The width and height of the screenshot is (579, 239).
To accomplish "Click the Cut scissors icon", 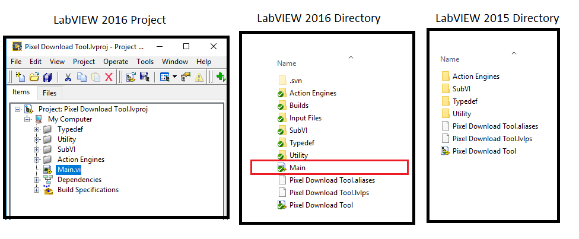I will 68,77.
